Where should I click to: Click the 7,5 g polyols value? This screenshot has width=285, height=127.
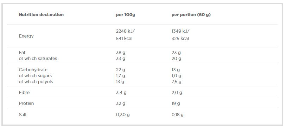pos(177,82)
